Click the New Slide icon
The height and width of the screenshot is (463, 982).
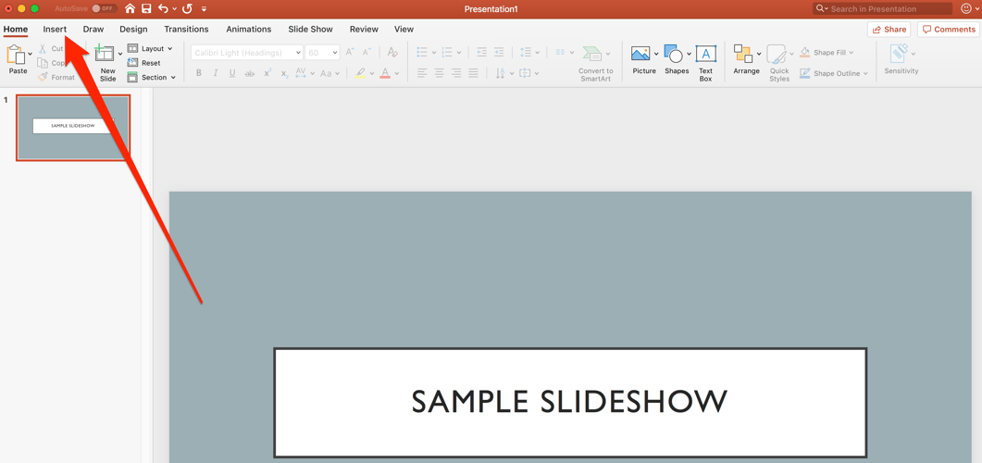[x=104, y=54]
